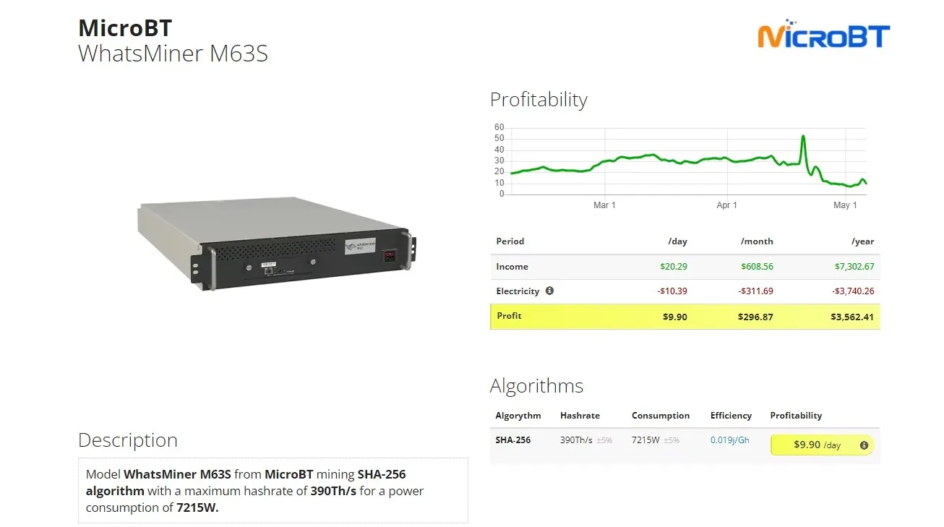The image size is (944, 527).
Task: Select the daily electricity cost -$10.39
Action: 672,291
